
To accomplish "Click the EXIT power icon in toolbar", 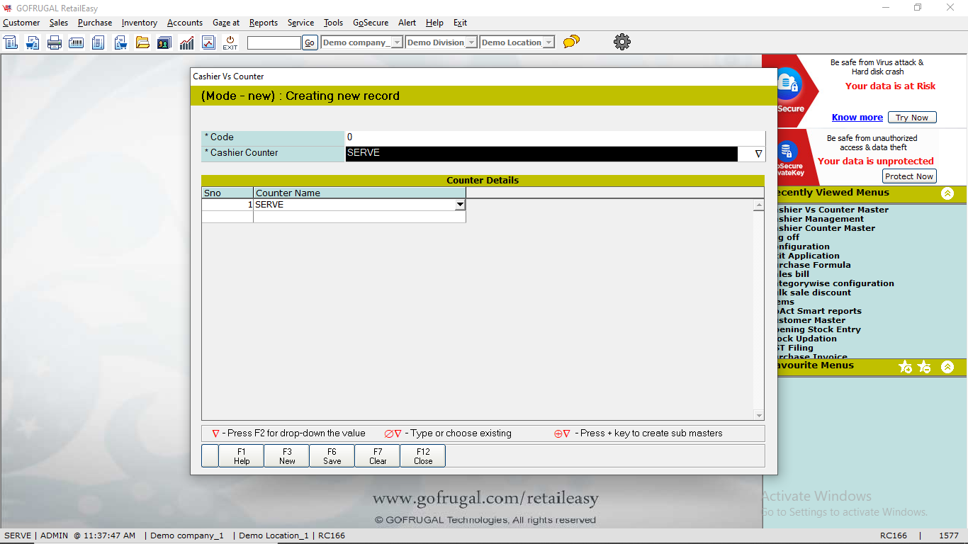I will tap(230, 42).
